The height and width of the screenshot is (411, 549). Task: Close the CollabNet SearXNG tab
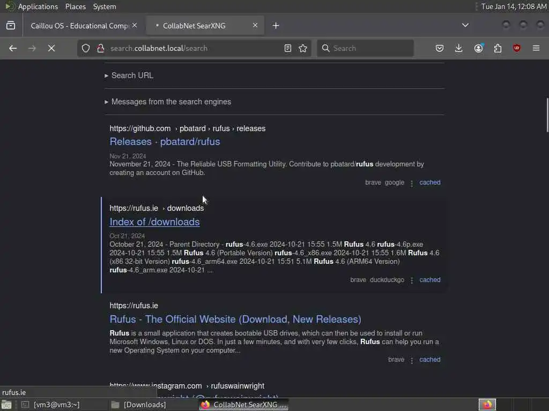pyautogui.click(x=255, y=26)
